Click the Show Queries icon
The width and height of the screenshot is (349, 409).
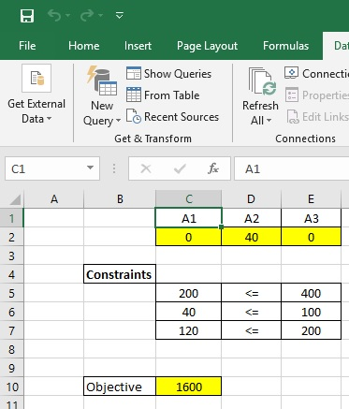134,73
